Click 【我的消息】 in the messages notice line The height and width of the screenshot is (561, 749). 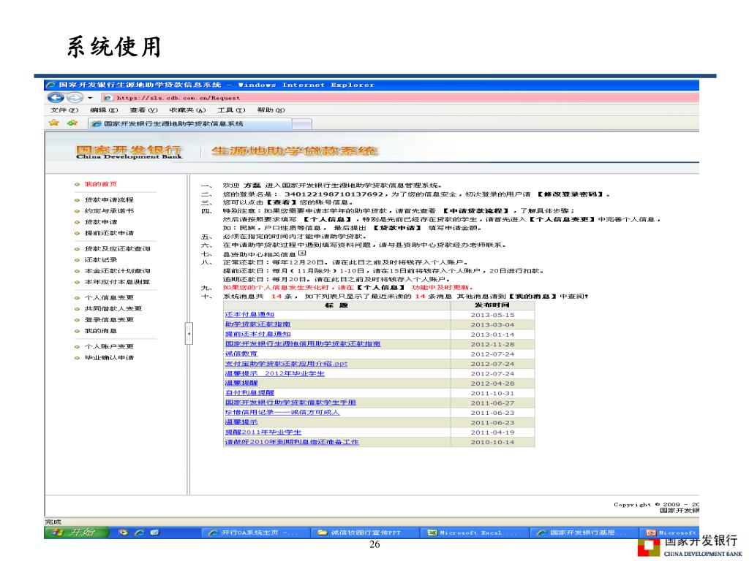tap(532, 297)
